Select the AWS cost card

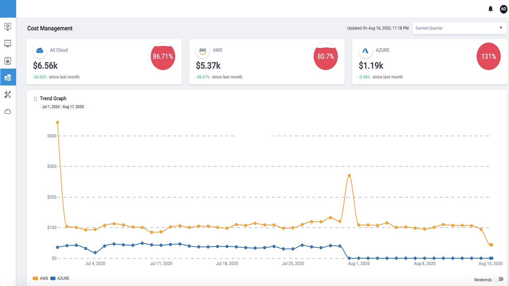coord(267,62)
